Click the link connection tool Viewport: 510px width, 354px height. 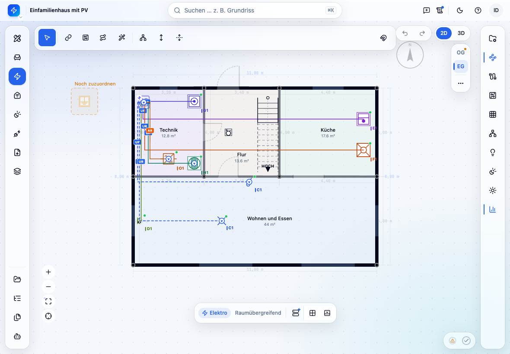tap(68, 38)
